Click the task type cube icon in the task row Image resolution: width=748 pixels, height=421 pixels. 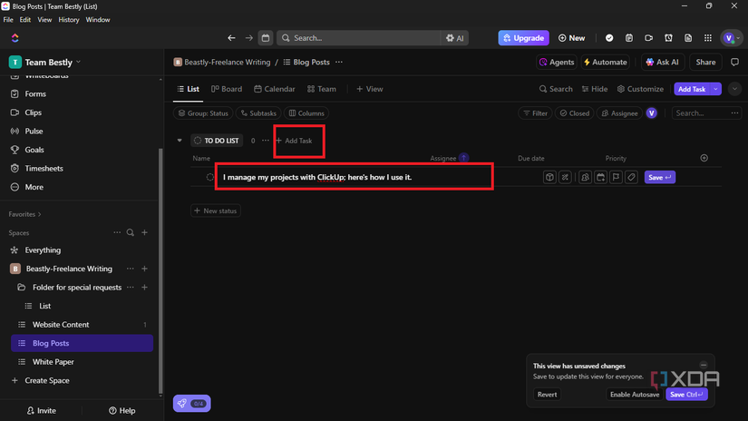(x=549, y=177)
